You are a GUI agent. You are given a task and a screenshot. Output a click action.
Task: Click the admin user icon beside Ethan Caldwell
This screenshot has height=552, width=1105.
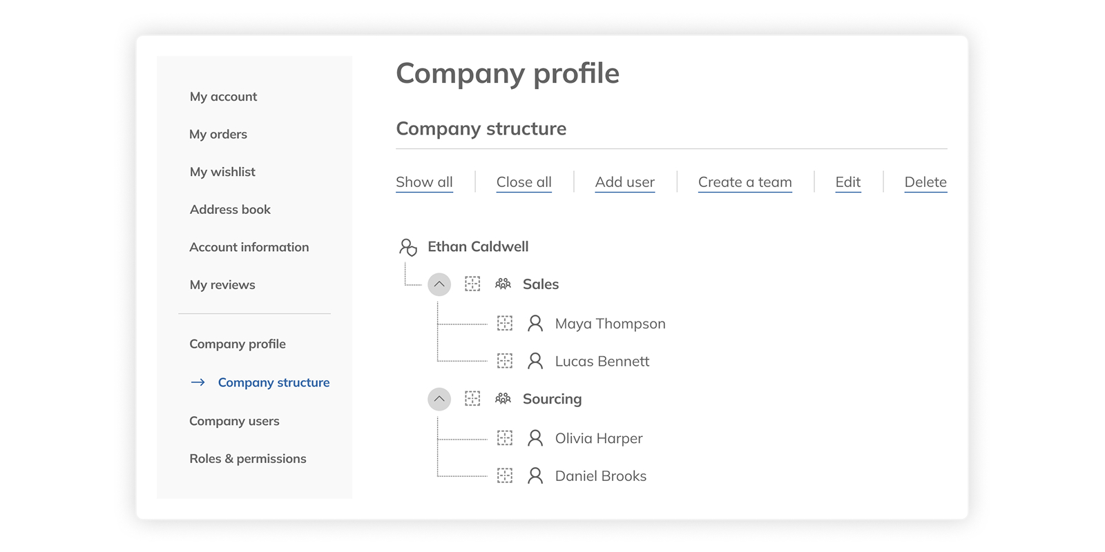(408, 247)
